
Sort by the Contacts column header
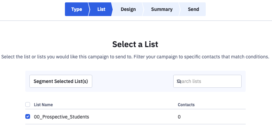tap(186, 105)
